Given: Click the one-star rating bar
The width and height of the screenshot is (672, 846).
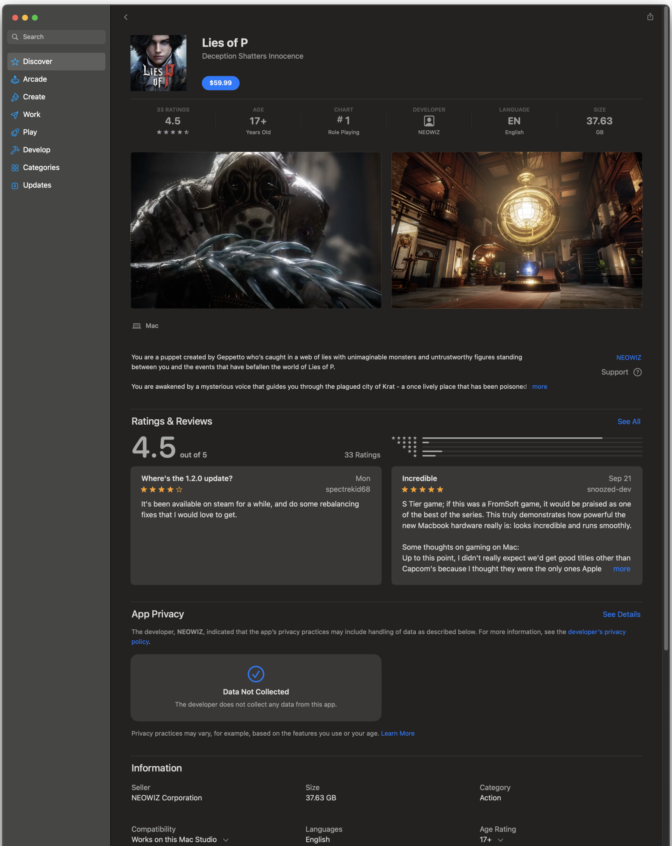Looking at the screenshot, I should pyautogui.click(x=532, y=456).
